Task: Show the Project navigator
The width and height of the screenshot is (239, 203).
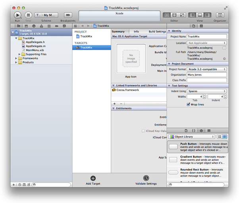Action: [19, 26]
